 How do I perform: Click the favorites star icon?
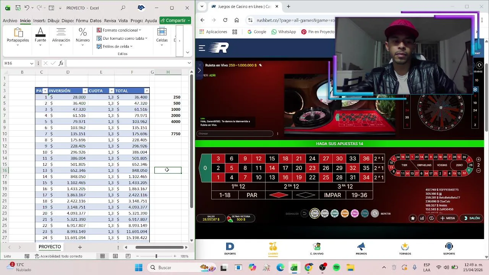tap(413, 218)
